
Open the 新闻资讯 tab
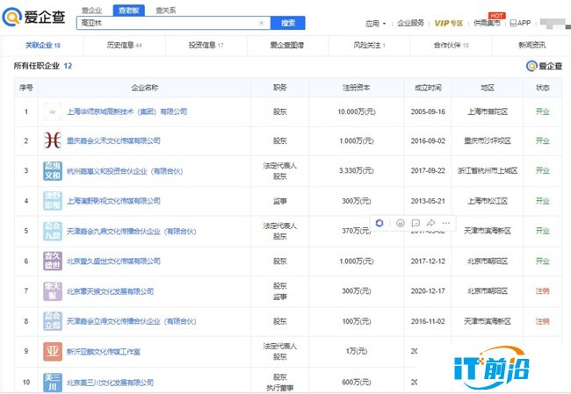(x=532, y=46)
